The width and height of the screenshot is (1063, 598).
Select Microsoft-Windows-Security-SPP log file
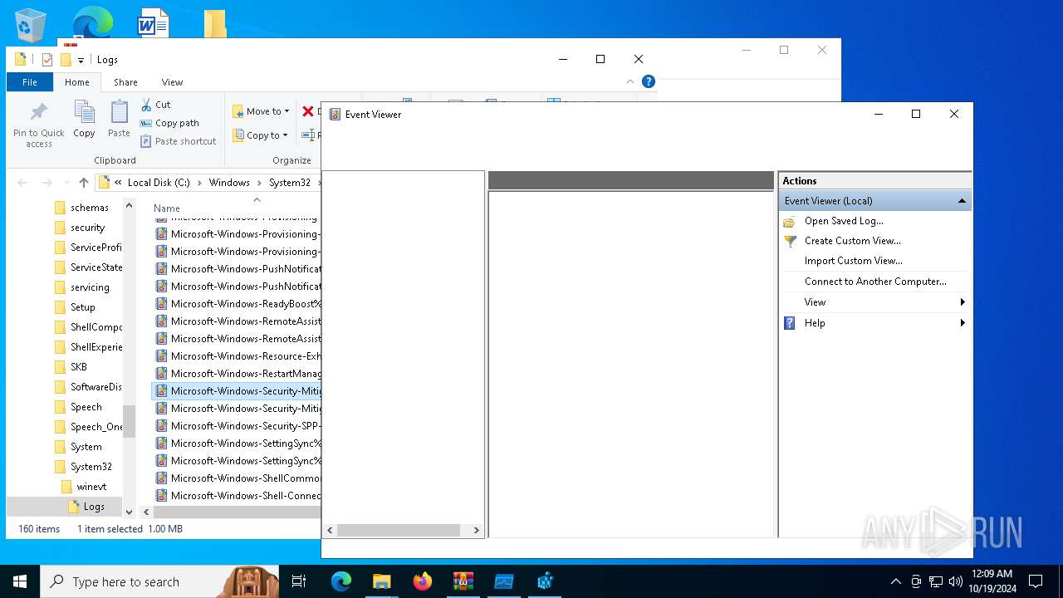point(238,426)
